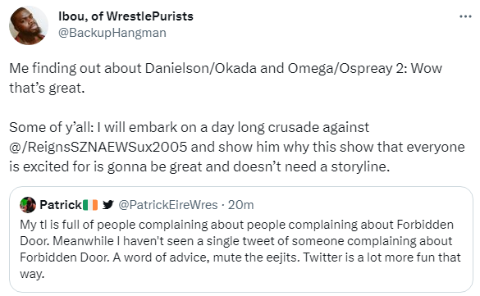Click Patrick's small avatar in quoted tweet
480x296 pixels.
28,205
